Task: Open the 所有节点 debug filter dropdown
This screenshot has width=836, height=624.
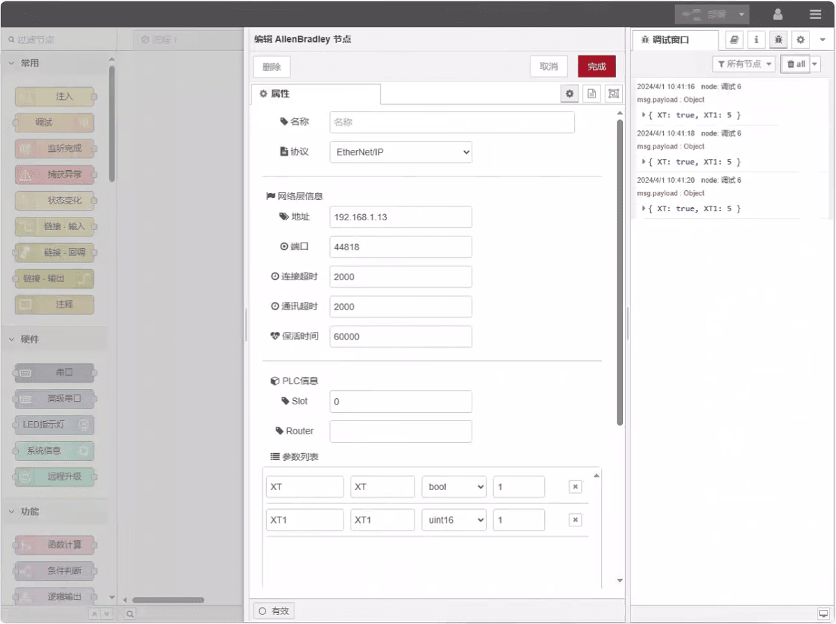Action: [743, 63]
